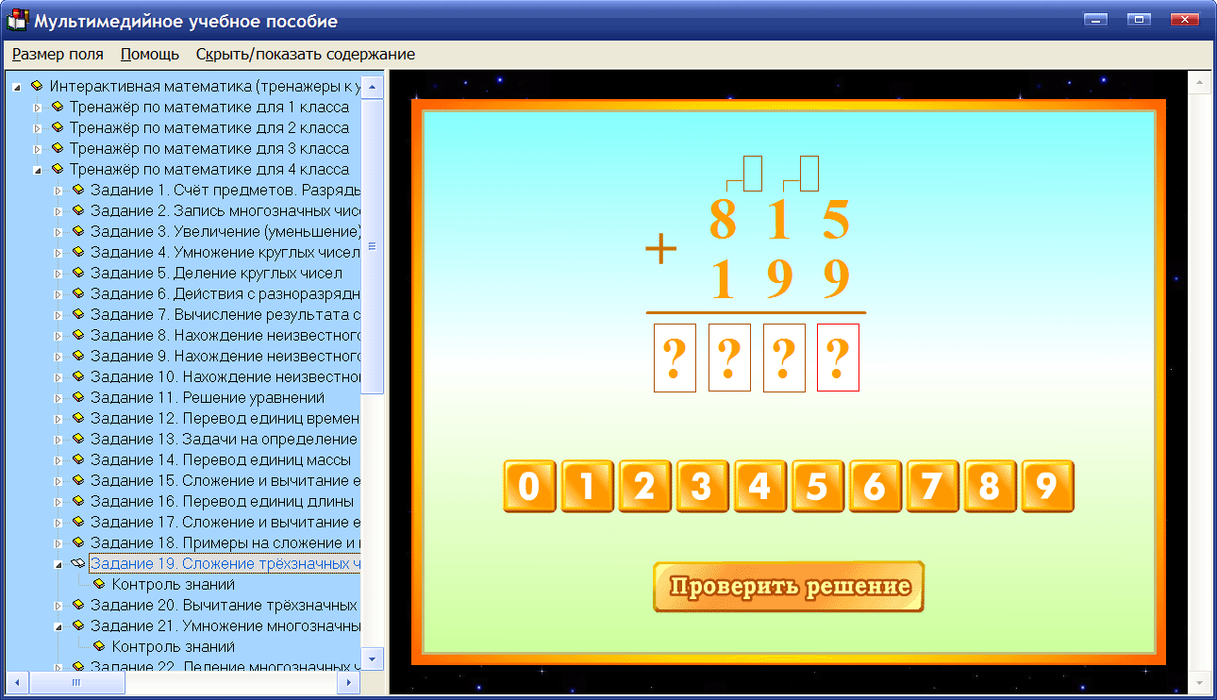This screenshot has height=700, width=1217.
Task: Click book icon of Задание 6
Action: tap(78, 294)
